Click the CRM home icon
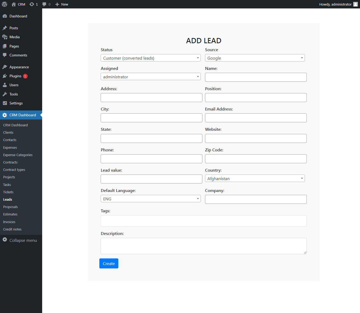Image resolution: width=360 pixels, height=313 pixels. (14, 4)
